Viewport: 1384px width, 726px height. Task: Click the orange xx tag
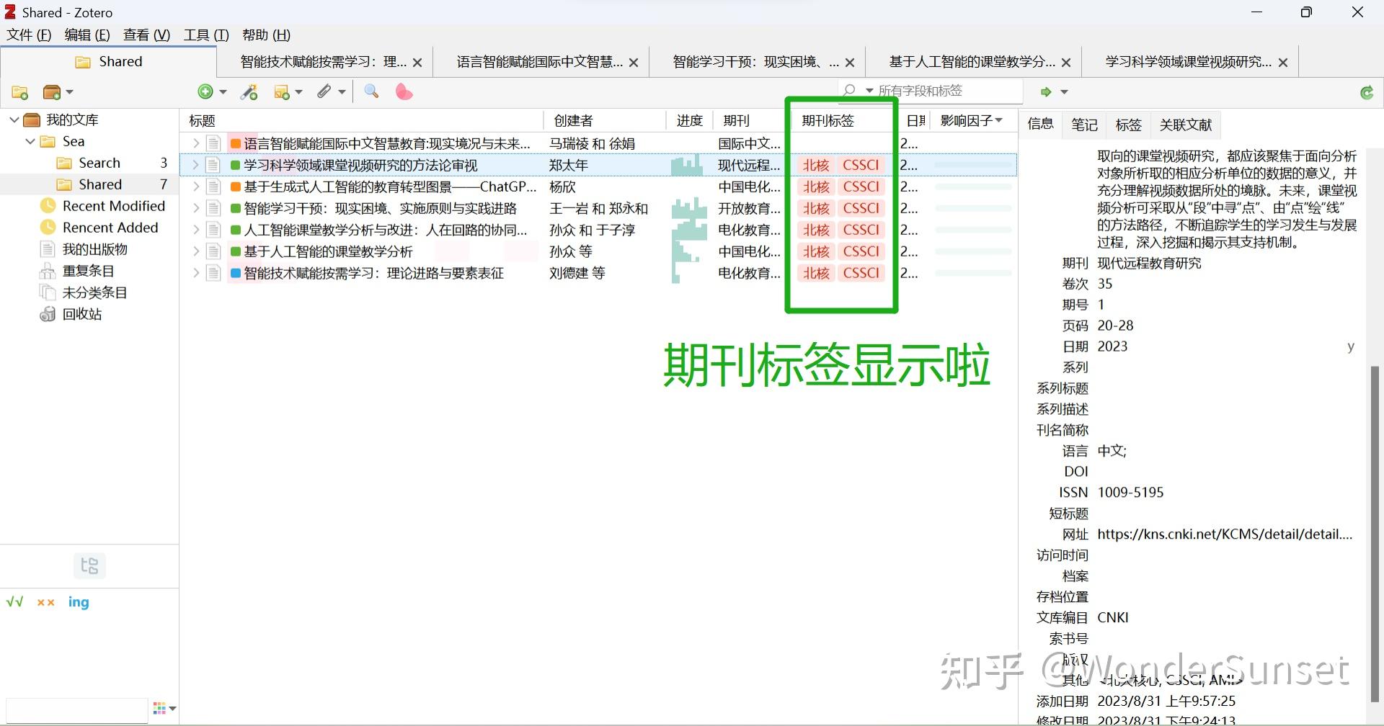[45, 602]
